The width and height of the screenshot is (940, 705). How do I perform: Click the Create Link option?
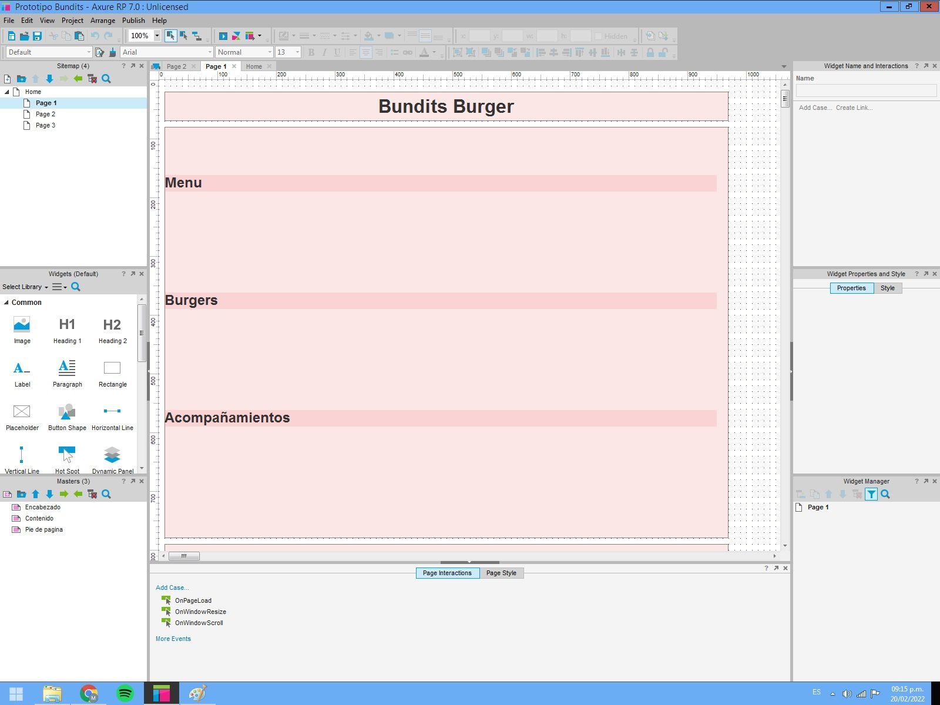tap(854, 108)
